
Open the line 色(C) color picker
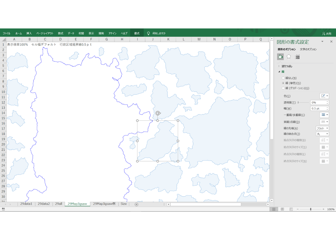[x=324, y=96]
